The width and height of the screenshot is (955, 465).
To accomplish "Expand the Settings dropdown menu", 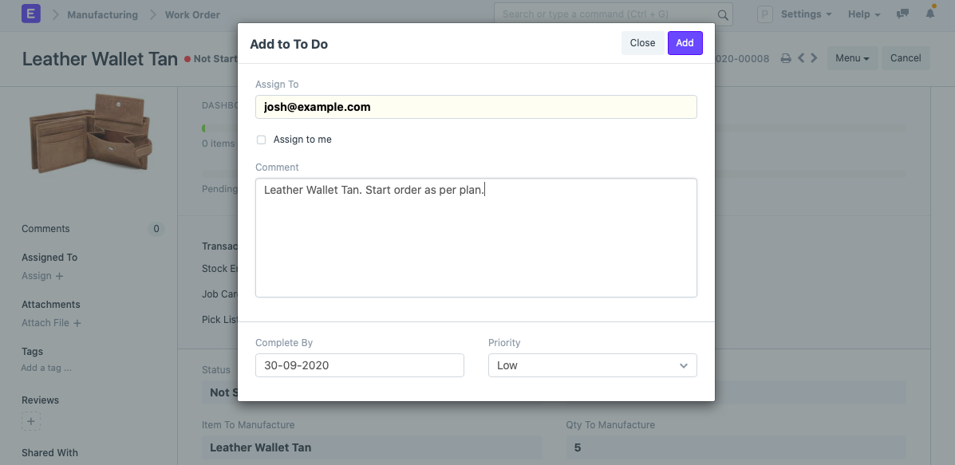I will point(806,14).
